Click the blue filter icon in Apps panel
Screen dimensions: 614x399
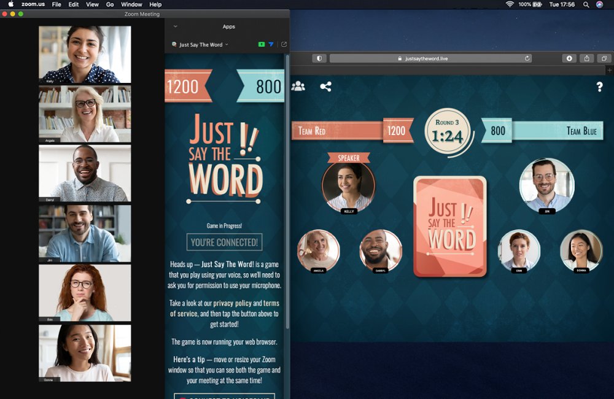pyautogui.click(x=271, y=44)
